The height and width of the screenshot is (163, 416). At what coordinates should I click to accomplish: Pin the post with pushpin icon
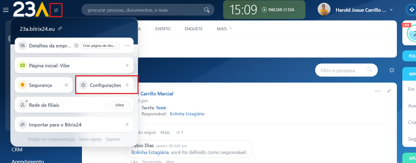tap(389, 91)
